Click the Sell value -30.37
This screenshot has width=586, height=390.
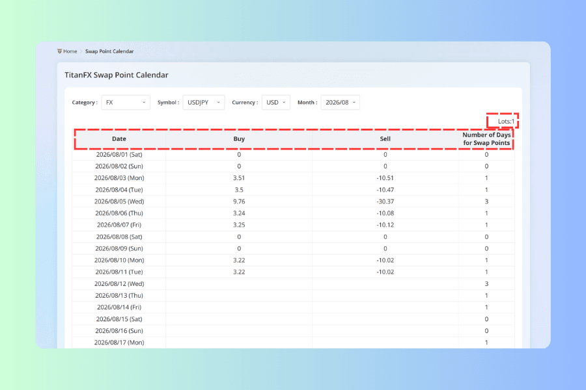(385, 201)
